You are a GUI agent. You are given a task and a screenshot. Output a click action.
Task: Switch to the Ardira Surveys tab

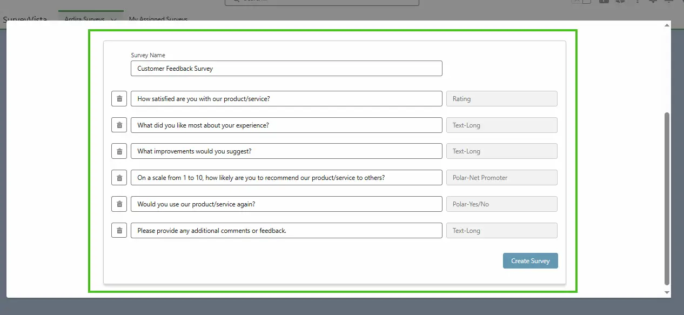(x=84, y=19)
